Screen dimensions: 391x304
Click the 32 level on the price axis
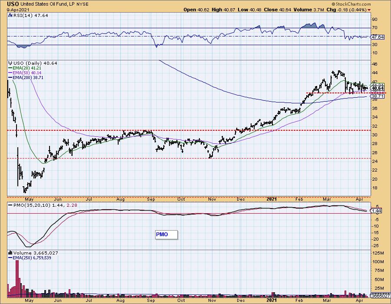pyautogui.click(x=374, y=126)
